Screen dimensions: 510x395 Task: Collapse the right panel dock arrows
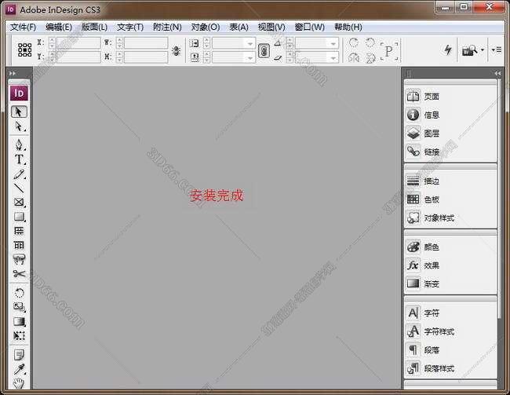[497, 73]
